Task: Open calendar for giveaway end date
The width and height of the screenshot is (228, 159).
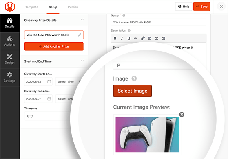Action: pos(49,99)
